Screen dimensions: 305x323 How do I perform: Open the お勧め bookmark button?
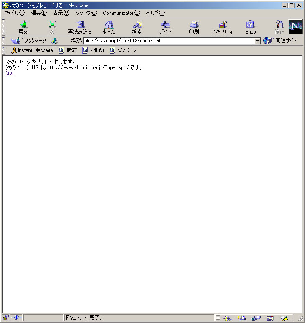93,50
